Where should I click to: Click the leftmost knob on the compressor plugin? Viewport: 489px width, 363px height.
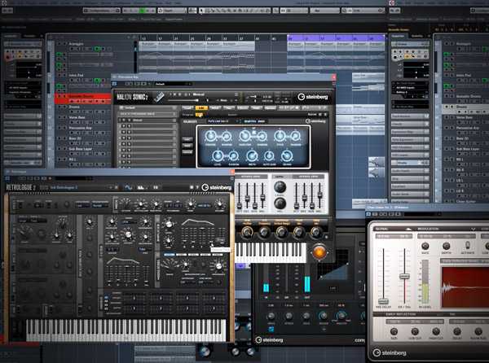(x=271, y=316)
